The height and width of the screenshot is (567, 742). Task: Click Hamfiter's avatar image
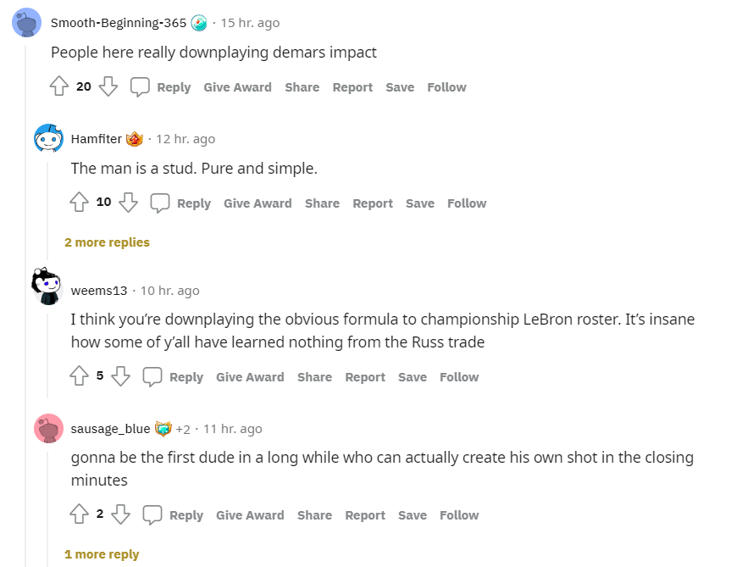click(x=48, y=138)
